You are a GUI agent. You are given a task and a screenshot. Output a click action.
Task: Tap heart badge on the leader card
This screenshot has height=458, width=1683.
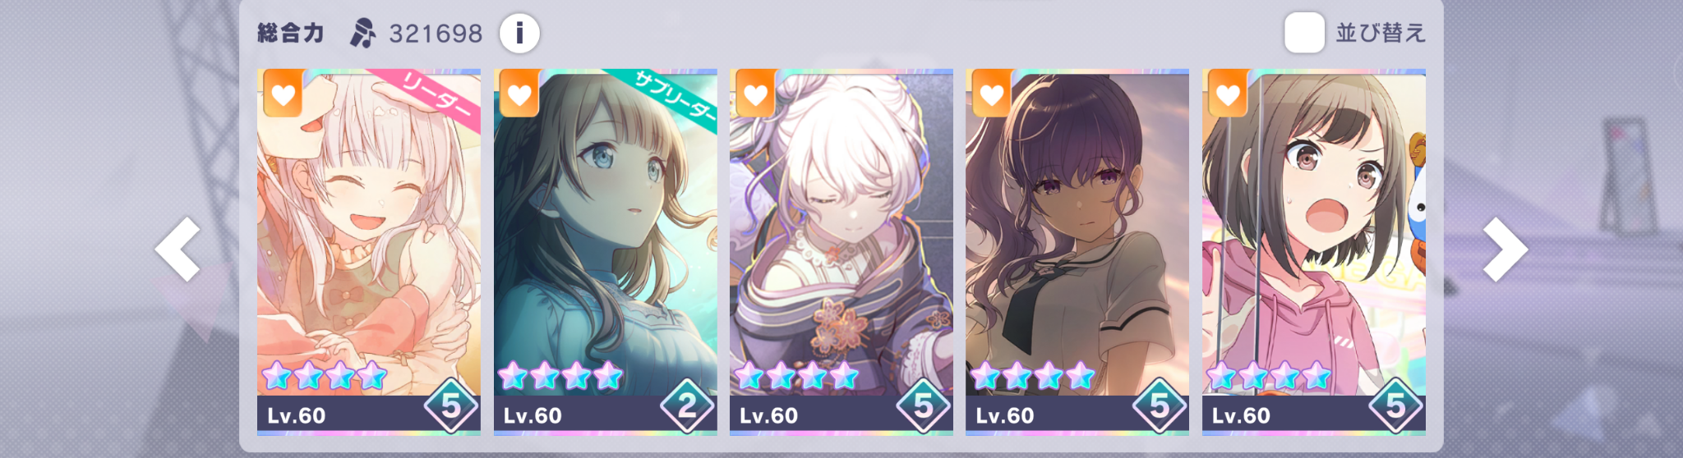pos(283,94)
